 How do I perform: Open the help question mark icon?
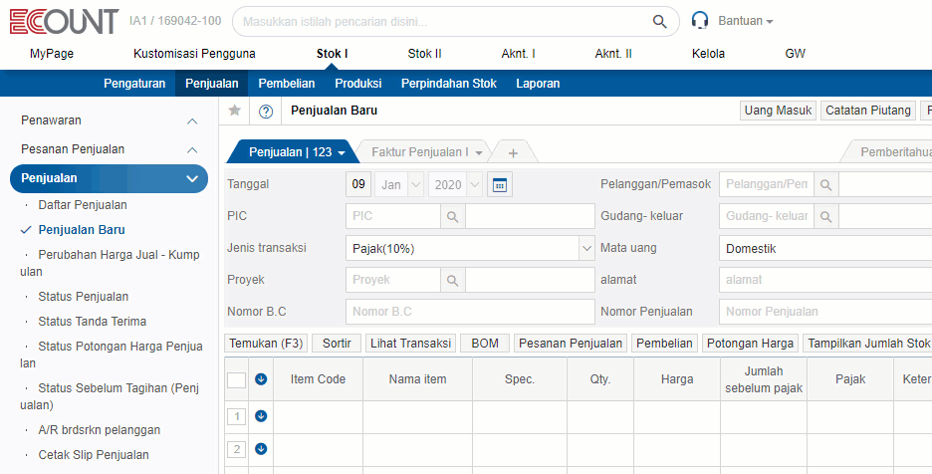266,112
